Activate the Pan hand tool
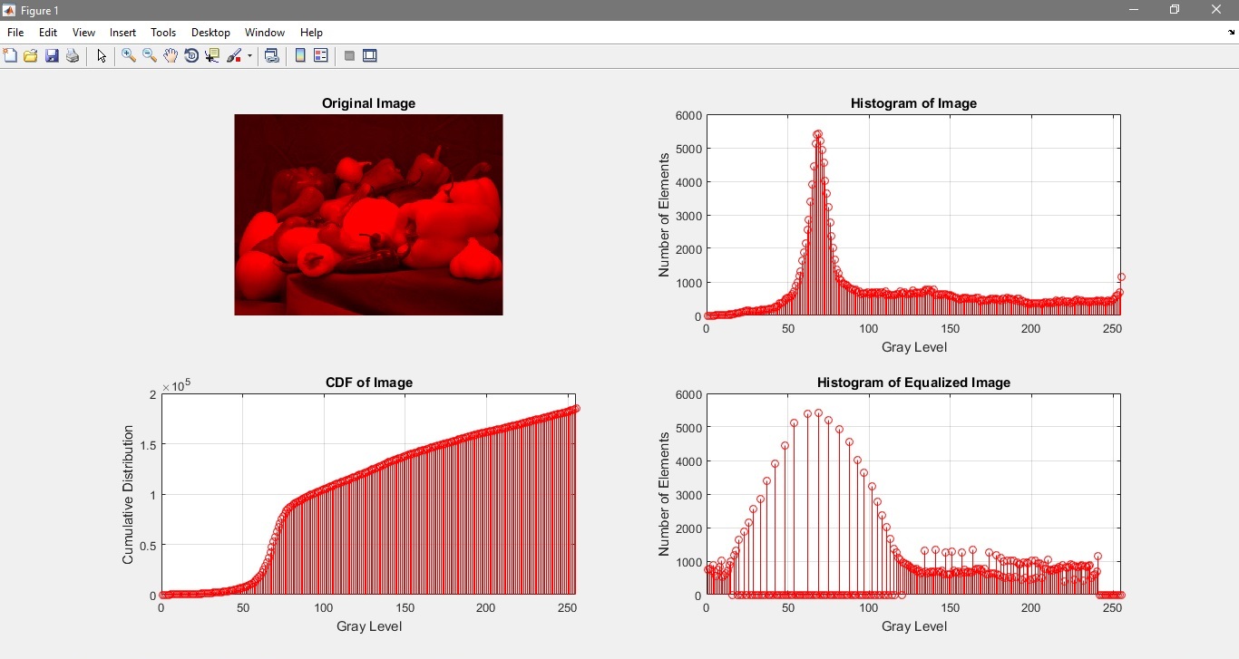This screenshot has height=659, width=1239. (x=171, y=56)
